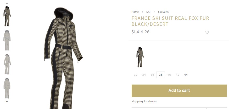The image size is (229, 109).
Task: Select Black/Desert color variant swatch
Action: (140, 57)
